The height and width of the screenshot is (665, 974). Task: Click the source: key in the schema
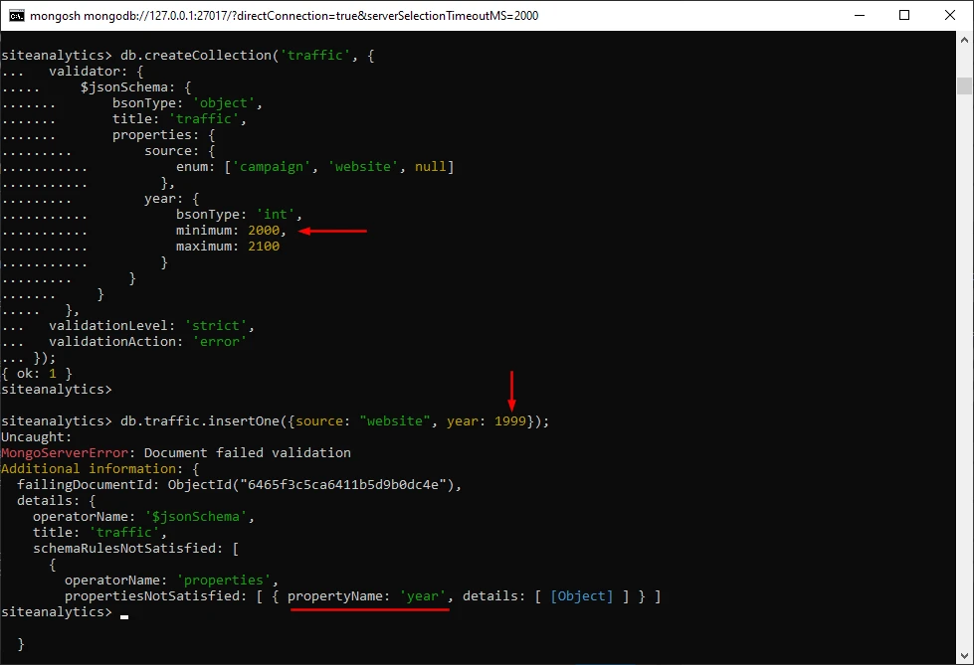pyautogui.click(x=171, y=151)
